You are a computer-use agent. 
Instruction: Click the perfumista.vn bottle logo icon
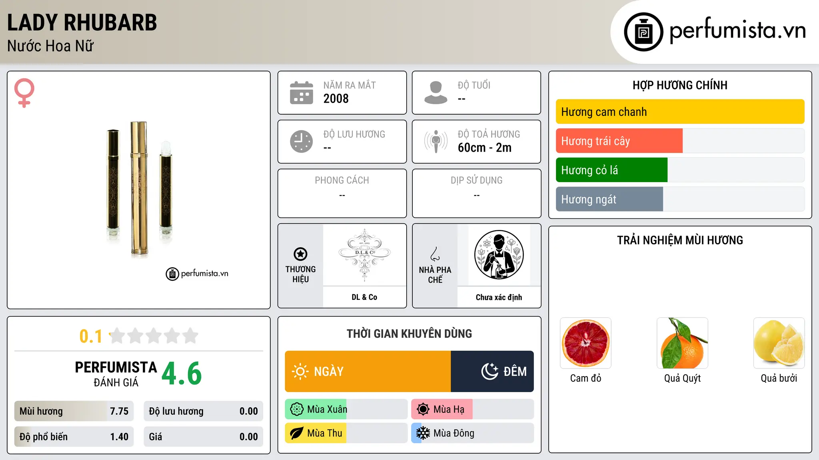coord(643,32)
